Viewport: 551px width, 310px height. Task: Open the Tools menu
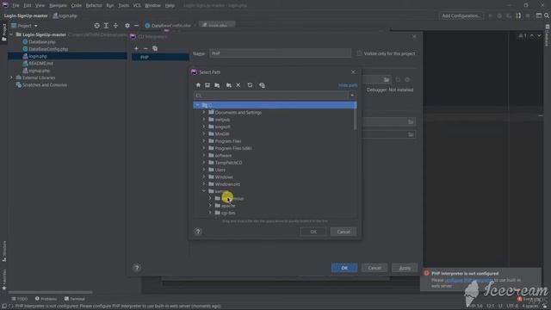[123, 6]
